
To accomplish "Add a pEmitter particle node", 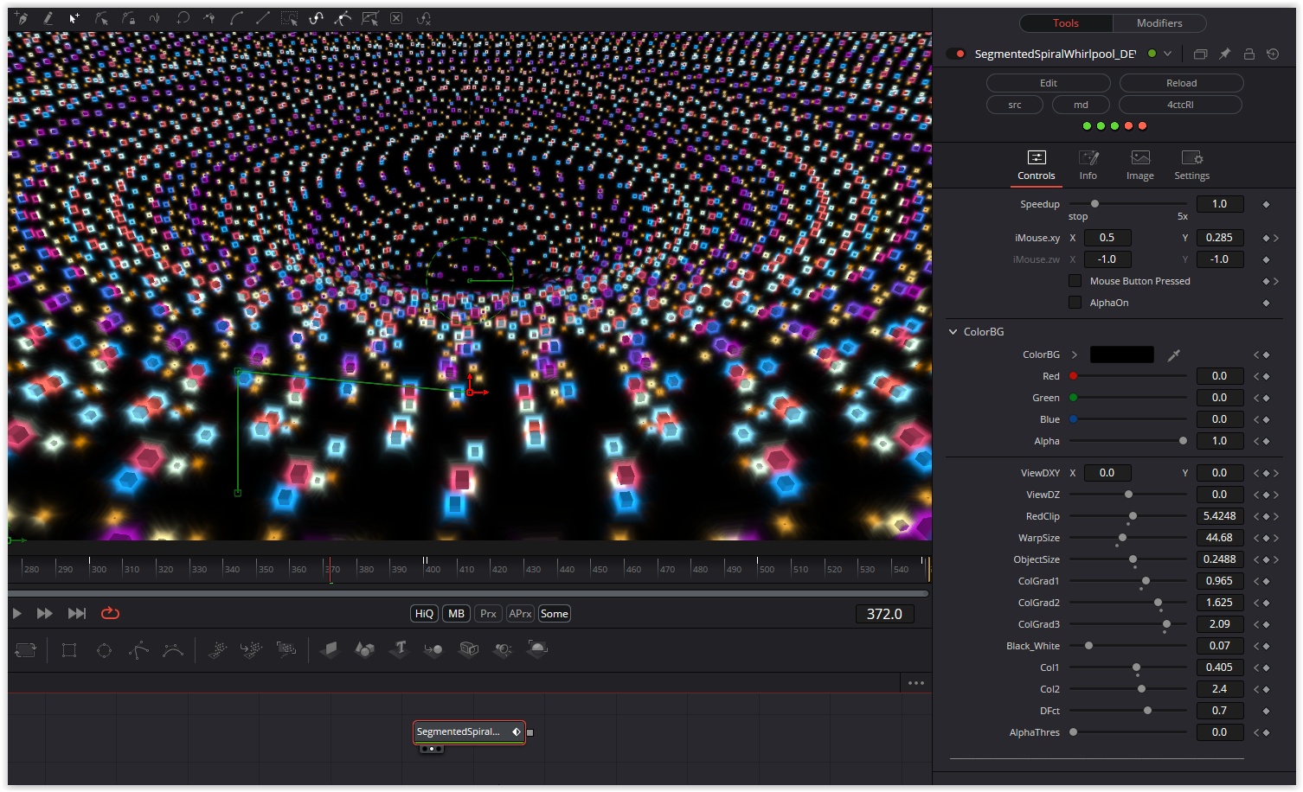I will point(217,650).
